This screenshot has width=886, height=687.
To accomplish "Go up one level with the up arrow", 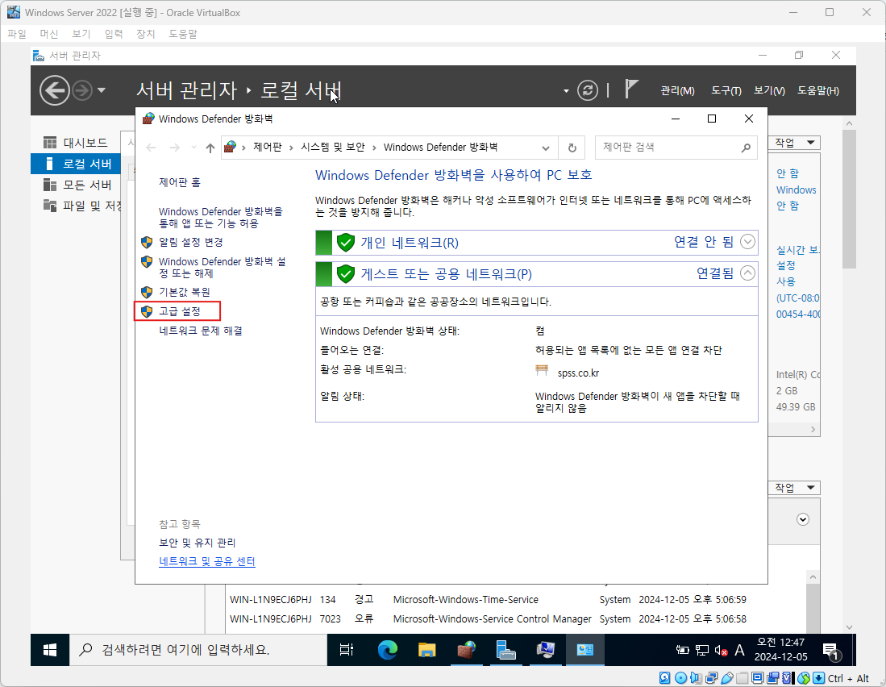I will 210,148.
